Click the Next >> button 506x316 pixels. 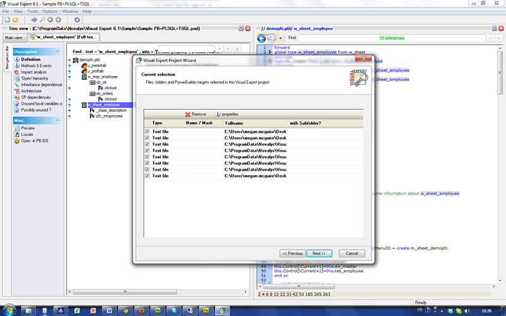pos(319,253)
